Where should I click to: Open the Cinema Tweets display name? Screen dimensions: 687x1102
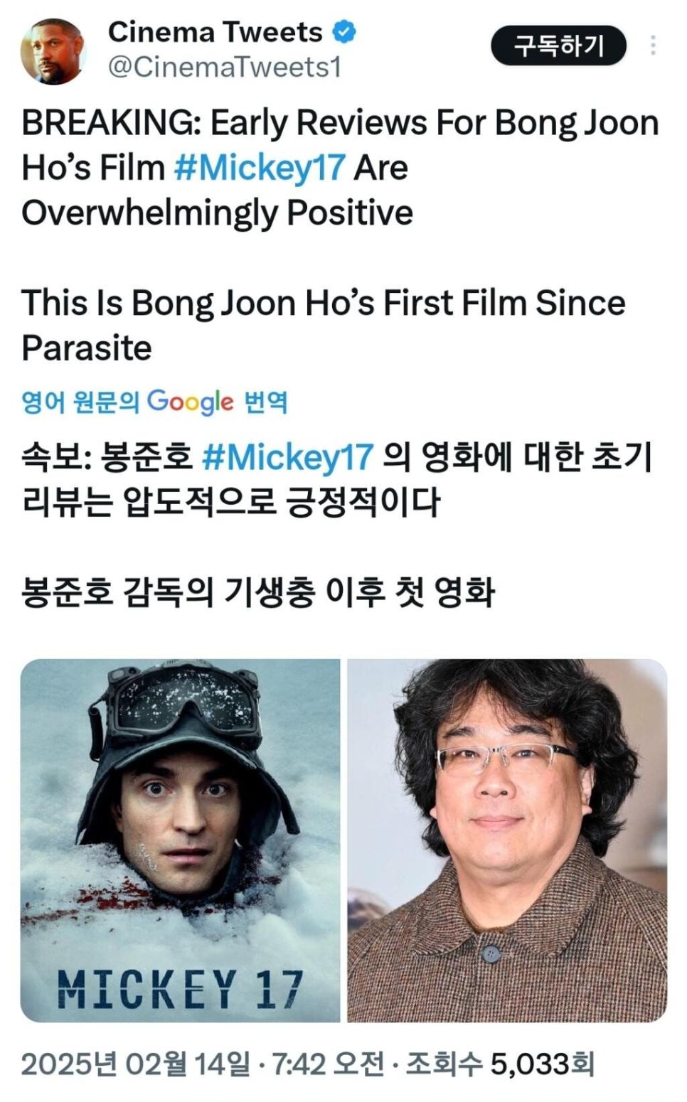pyautogui.click(x=215, y=32)
